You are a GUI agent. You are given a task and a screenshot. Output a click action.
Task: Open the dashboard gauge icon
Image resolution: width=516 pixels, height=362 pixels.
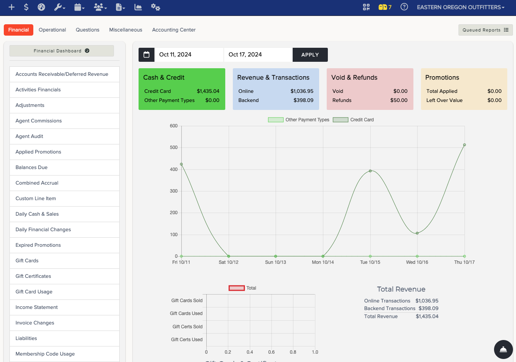(x=42, y=7)
